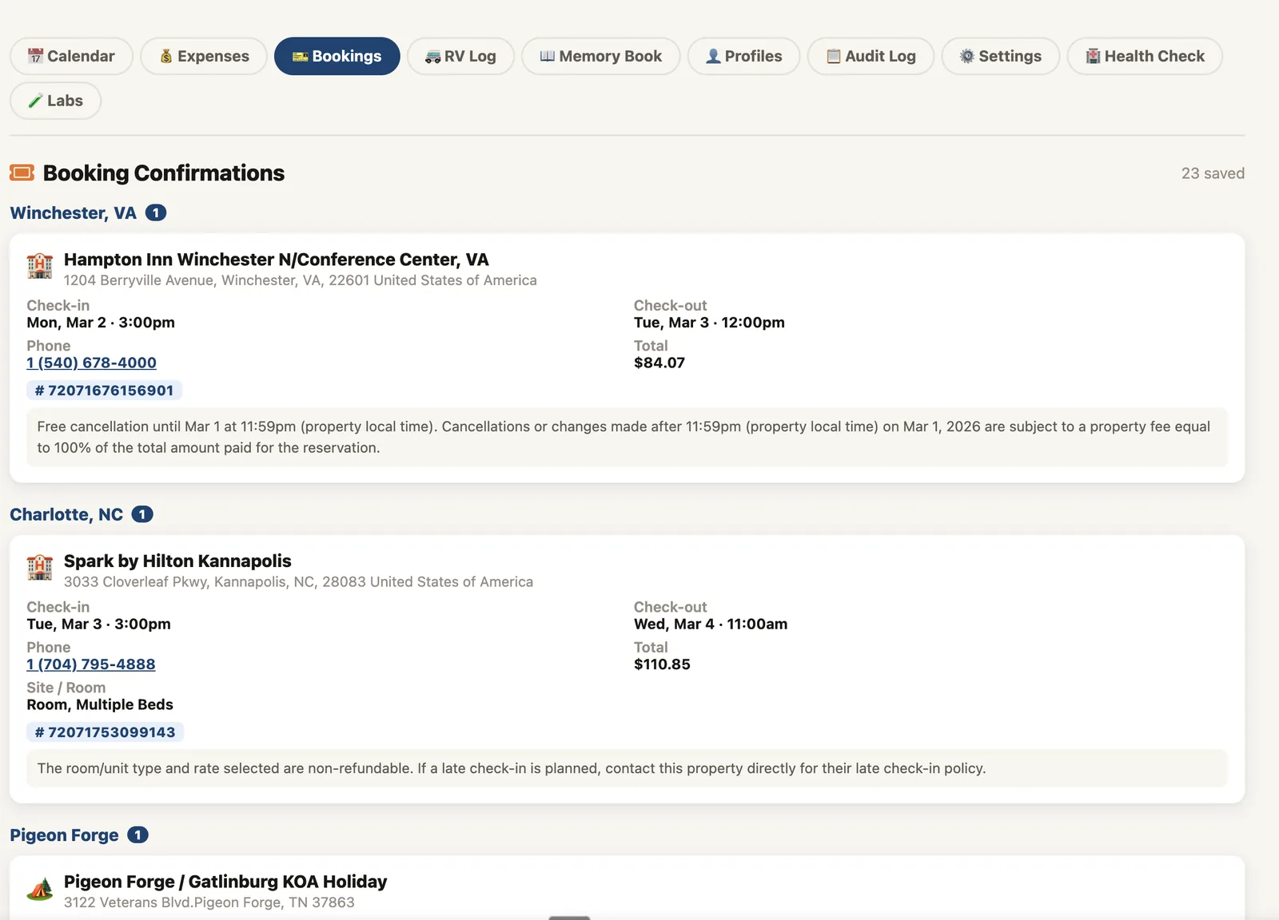Image resolution: width=1279 pixels, height=920 pixels.
Task: Click the Spark by Hilton Kannapolis title
Action: (177, 561)
